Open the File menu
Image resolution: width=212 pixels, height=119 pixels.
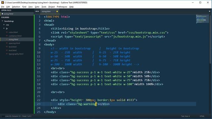pyautogui.click(x=3, y=7)
